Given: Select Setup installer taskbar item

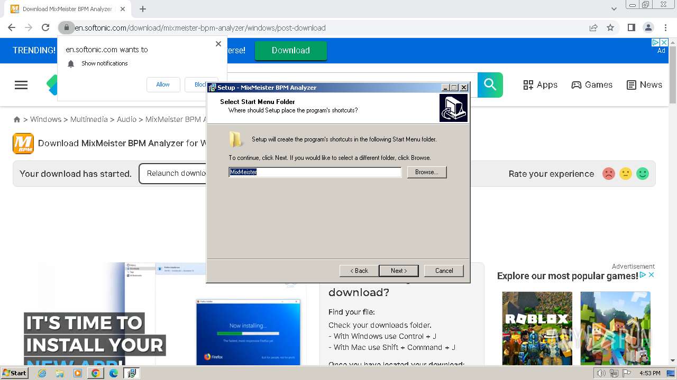Looking at the screenshot, I should click(x=132, y=373).
